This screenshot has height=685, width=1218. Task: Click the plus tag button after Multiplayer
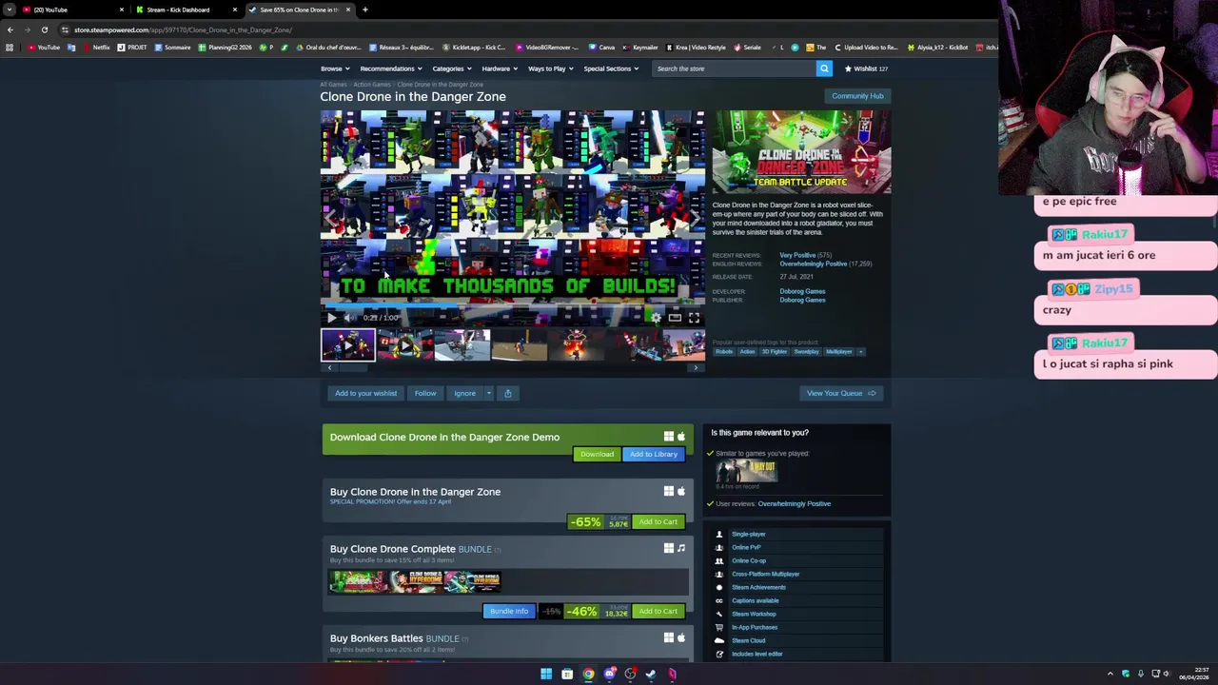click(x=860, y=352)
